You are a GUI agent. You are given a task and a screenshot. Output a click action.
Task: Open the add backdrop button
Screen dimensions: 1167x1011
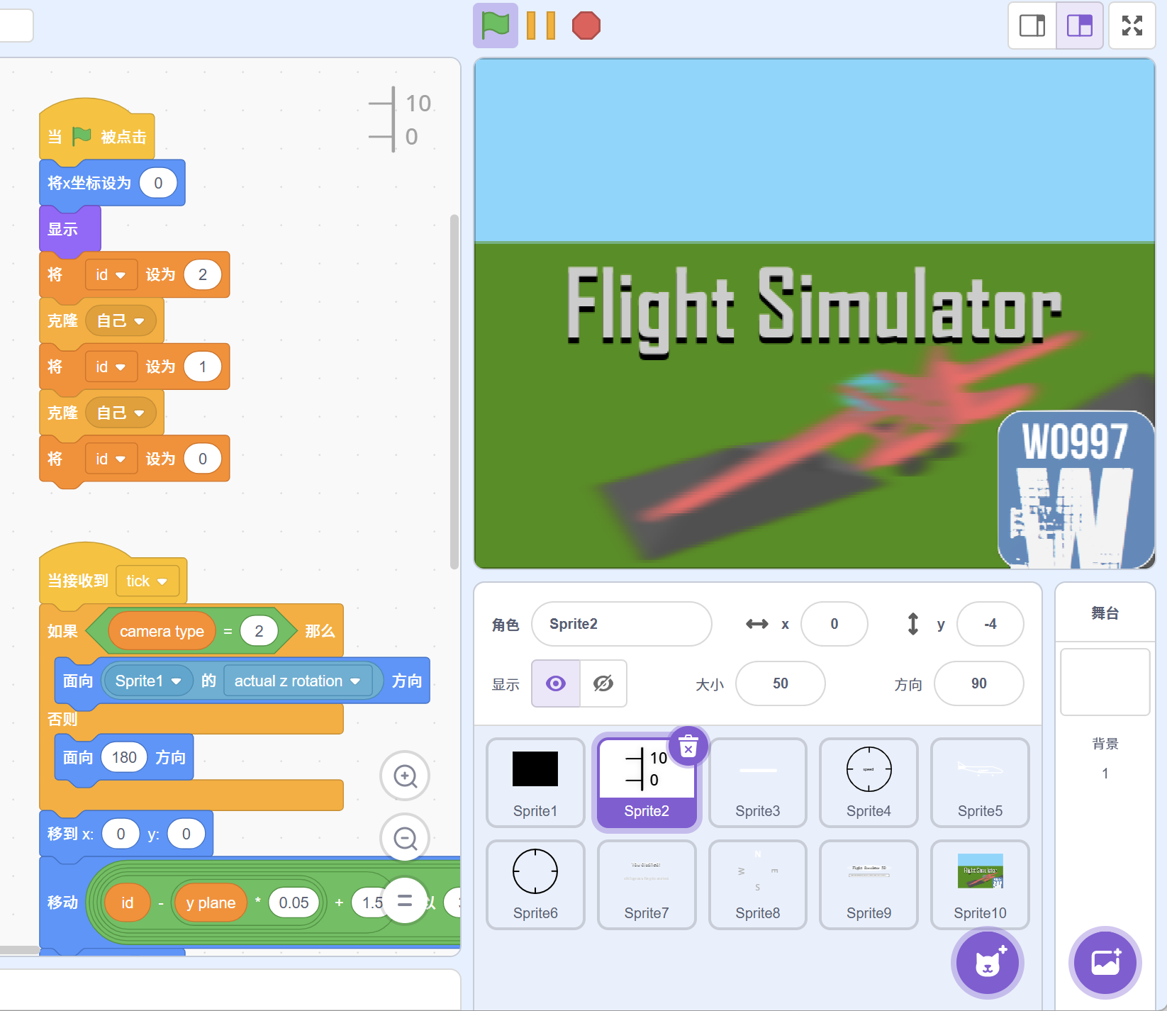pos(1105,962)
